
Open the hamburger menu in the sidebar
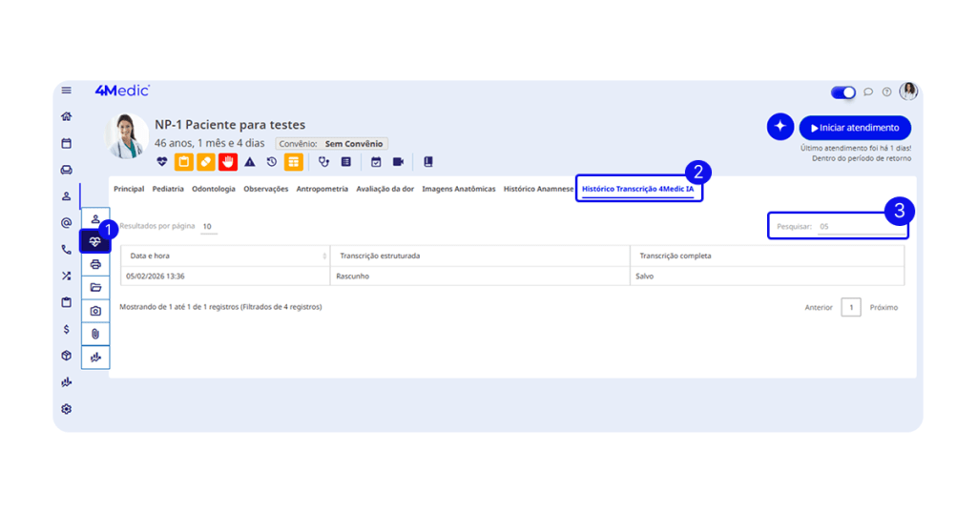pyautogui.click(x=66, y=91)
